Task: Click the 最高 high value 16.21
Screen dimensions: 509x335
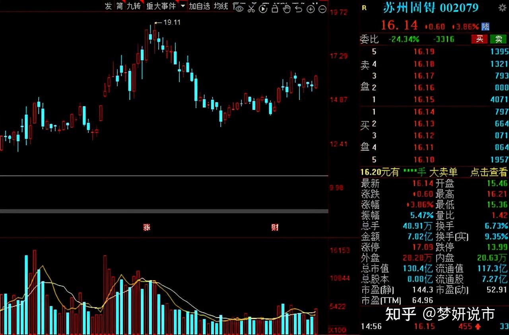Action: click(x=497, y=194)
